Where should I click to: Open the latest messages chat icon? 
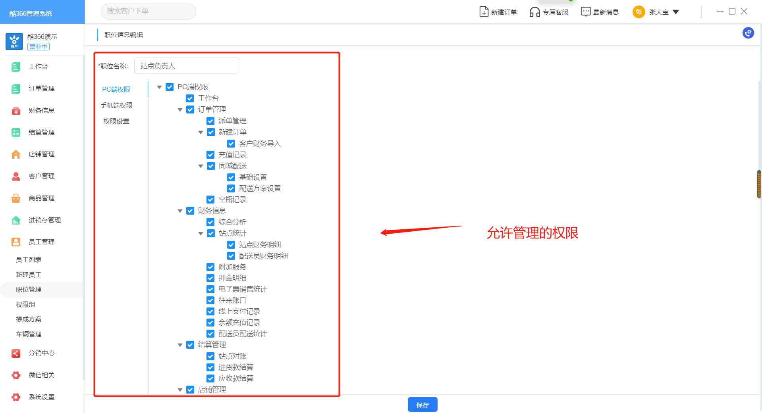[585, 12]
